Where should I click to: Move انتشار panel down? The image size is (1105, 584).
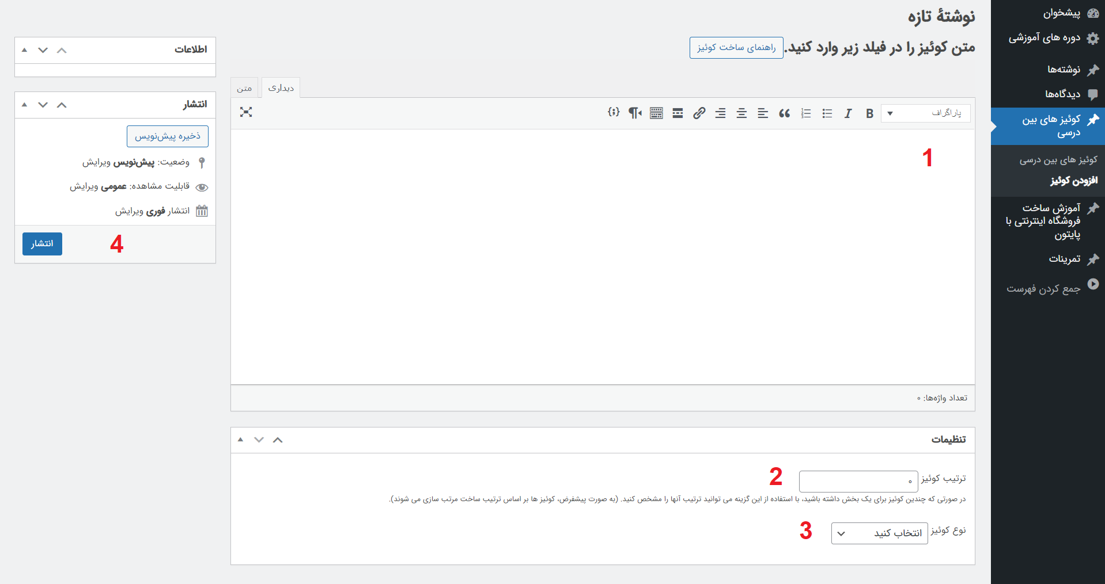43,105
